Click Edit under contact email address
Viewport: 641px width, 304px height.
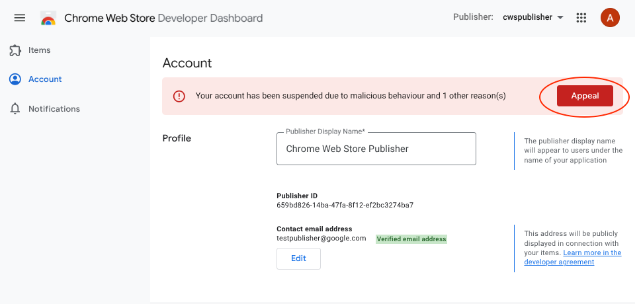point(298,258)
